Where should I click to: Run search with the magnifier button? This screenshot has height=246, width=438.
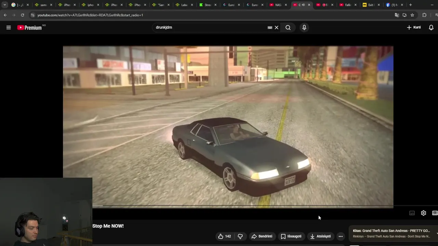click(288, 28)
